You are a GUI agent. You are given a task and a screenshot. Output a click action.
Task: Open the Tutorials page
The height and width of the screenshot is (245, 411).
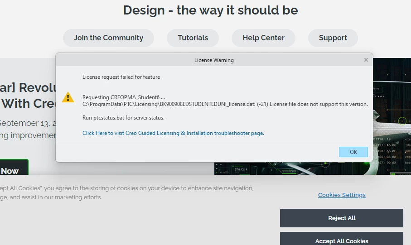[193, 38]
